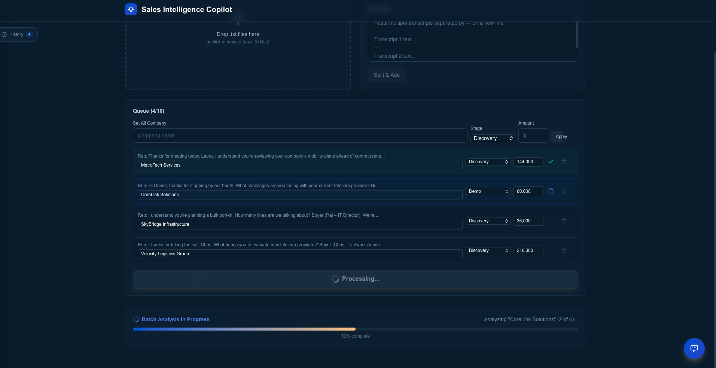Viewport: 716px width, 368px height.
Task: Click the Processing... button
Action: (x=355, y=279)
